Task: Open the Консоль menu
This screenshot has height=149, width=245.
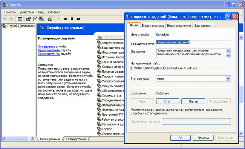Action: [10, 12]
